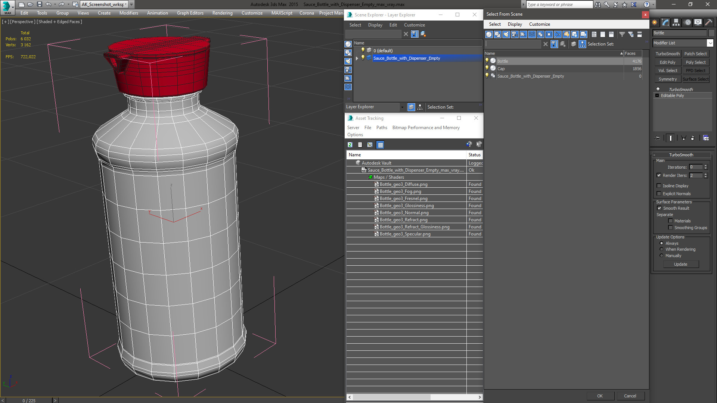Click the Configure Modifier Sets icon
Image resolution: width=717 pixels, height=403 pixels.
coord(706,138)
